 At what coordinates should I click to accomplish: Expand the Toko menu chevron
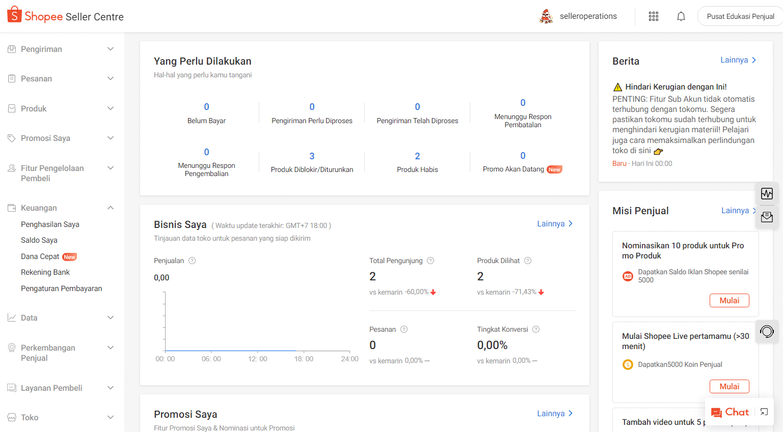(111, 417)
